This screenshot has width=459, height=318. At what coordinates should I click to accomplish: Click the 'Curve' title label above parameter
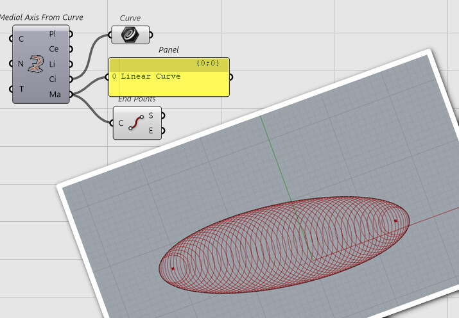[130, 19]
